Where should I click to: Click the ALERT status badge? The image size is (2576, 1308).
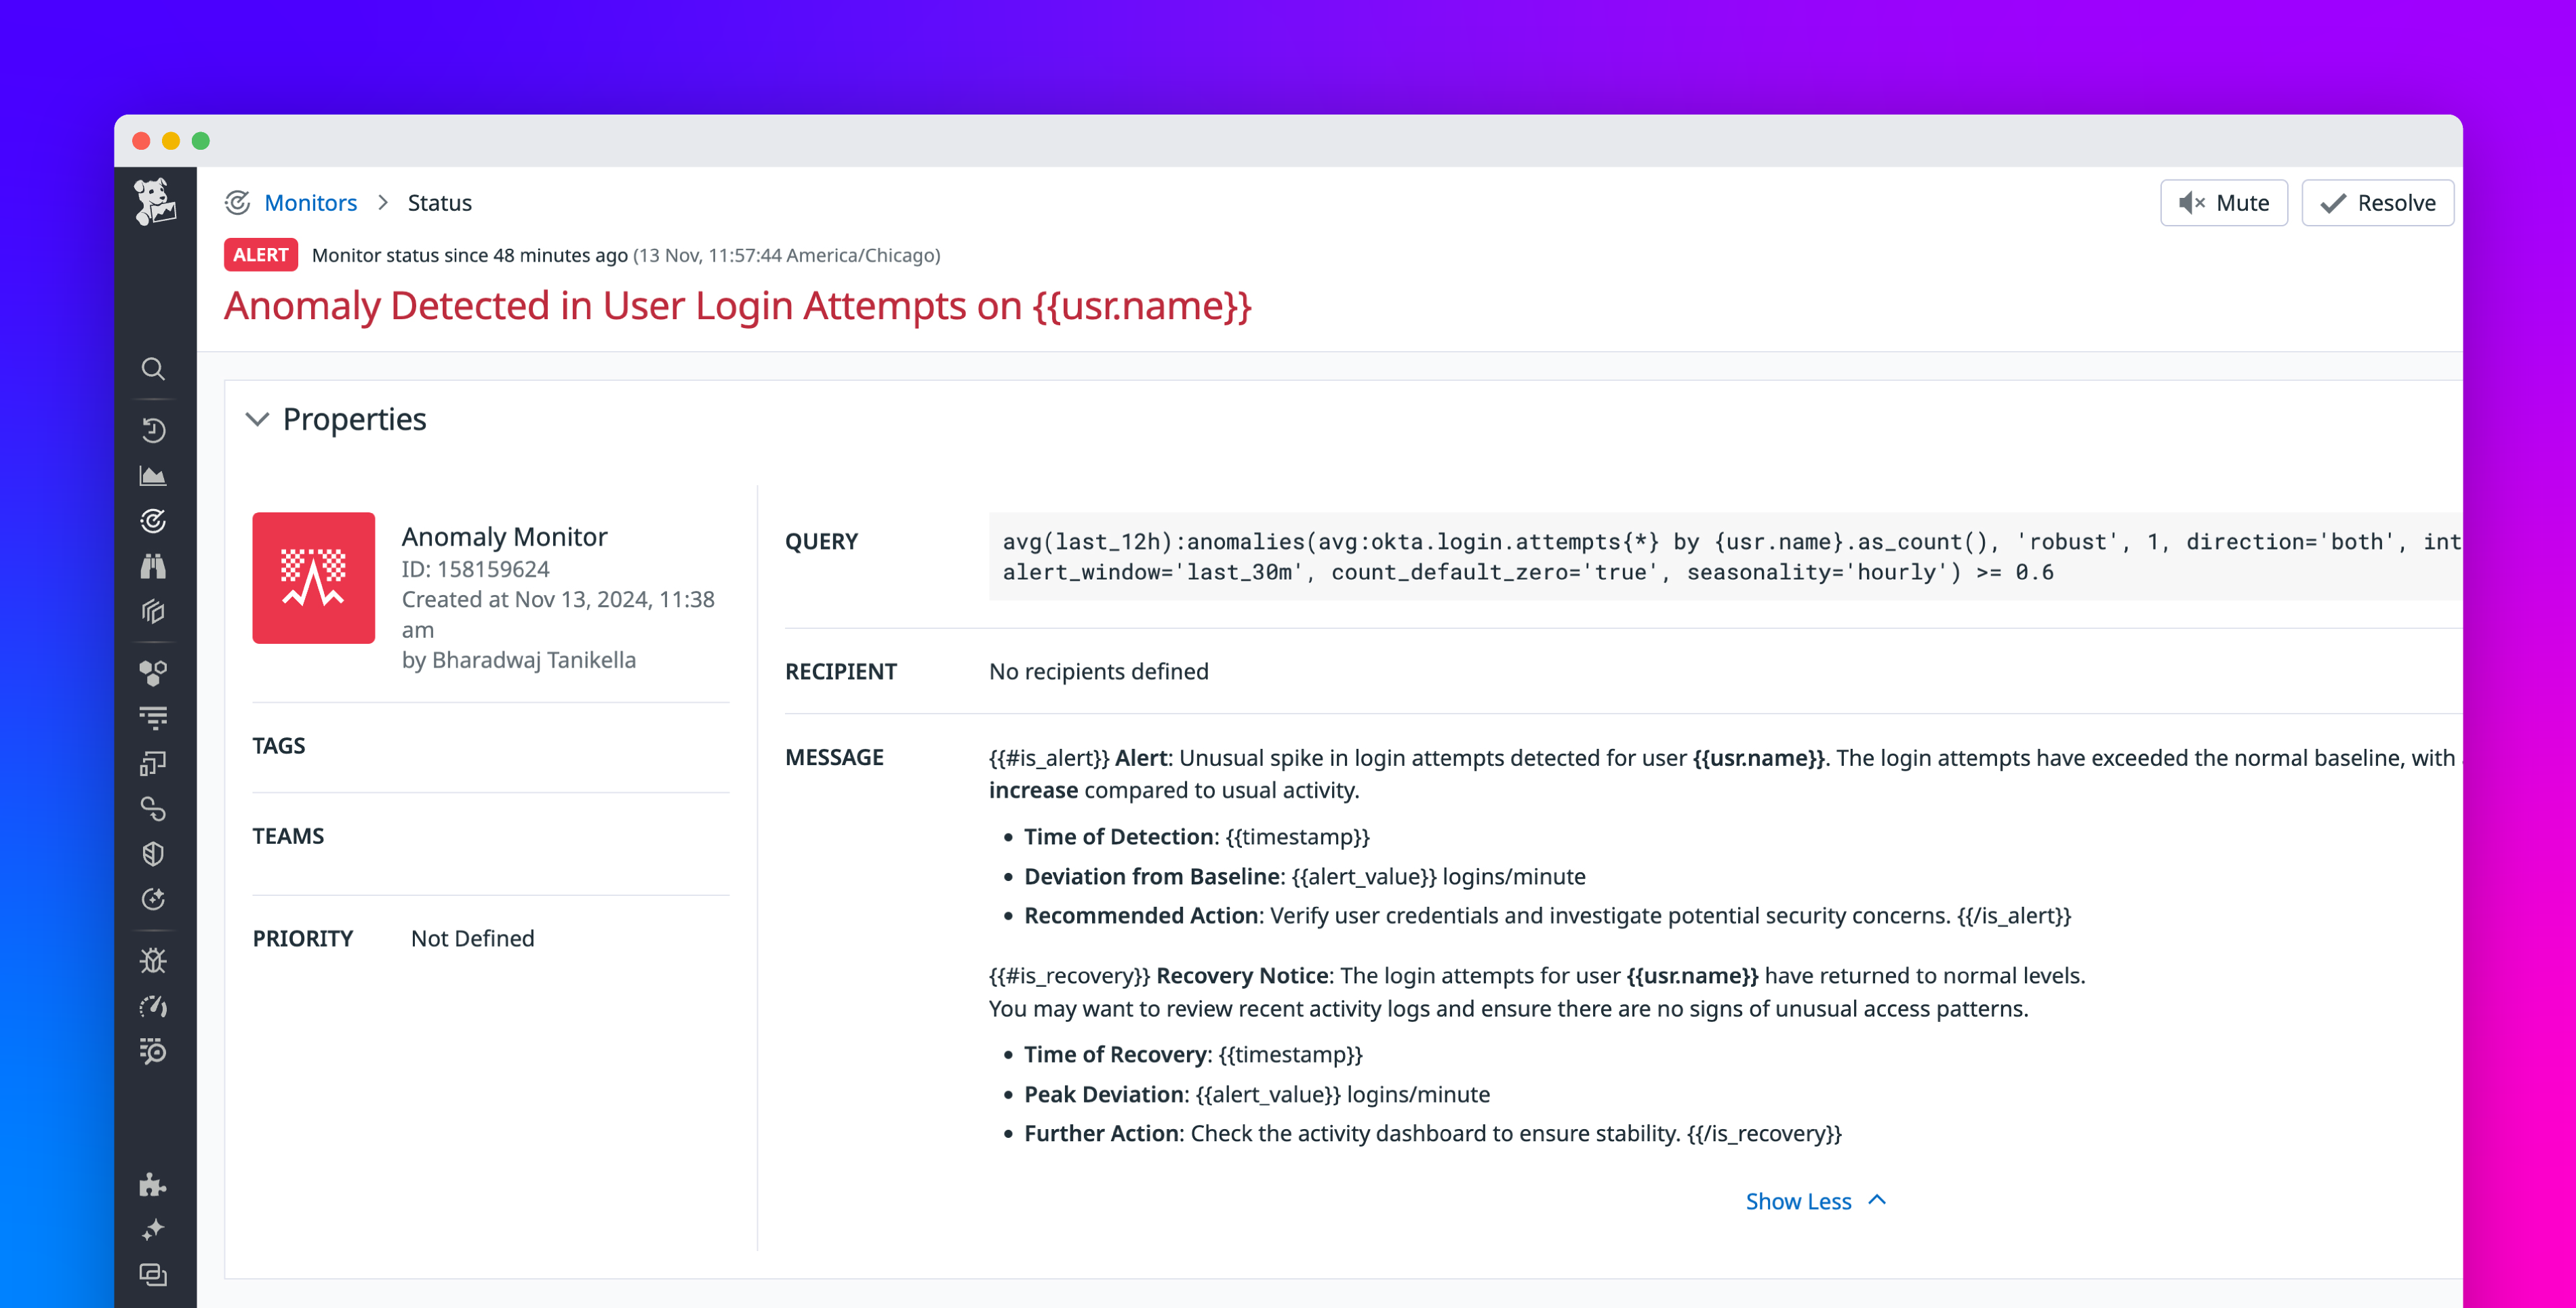tap(260, 255)
